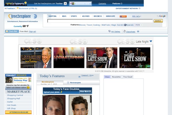
Task: Click the Specials icon link
Action: (125, 25)
